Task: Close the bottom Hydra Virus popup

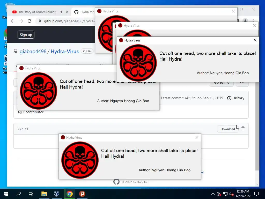Action: (x=197, y=137)
